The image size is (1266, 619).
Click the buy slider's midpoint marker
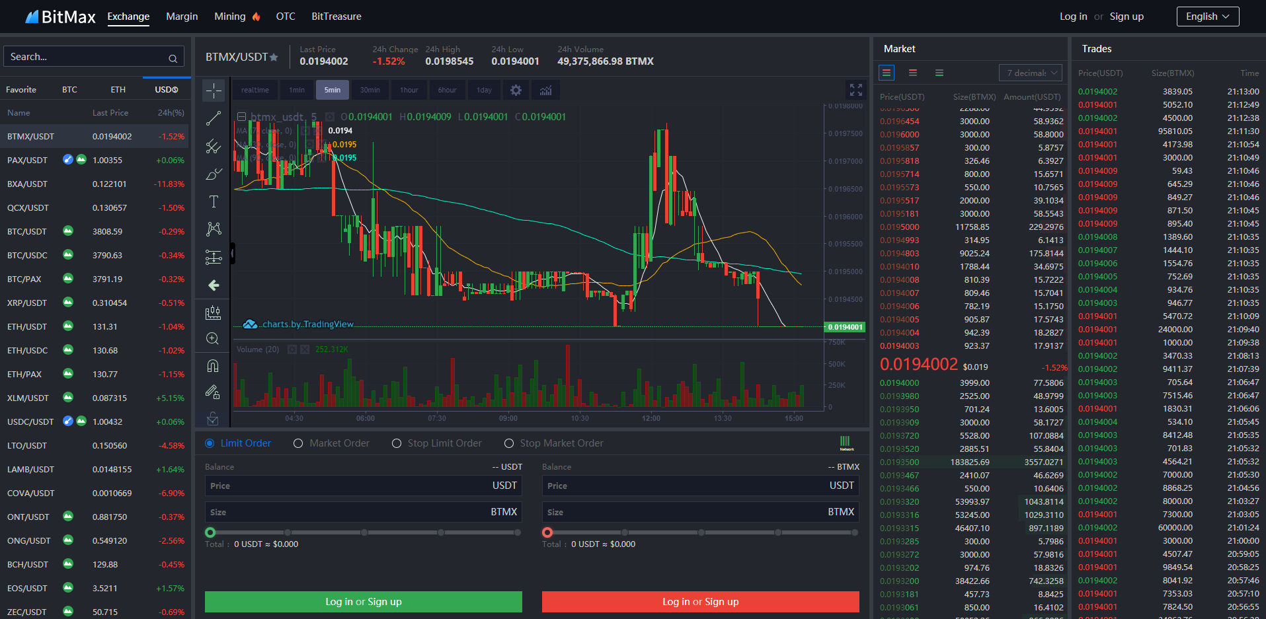tap(364, 532)
